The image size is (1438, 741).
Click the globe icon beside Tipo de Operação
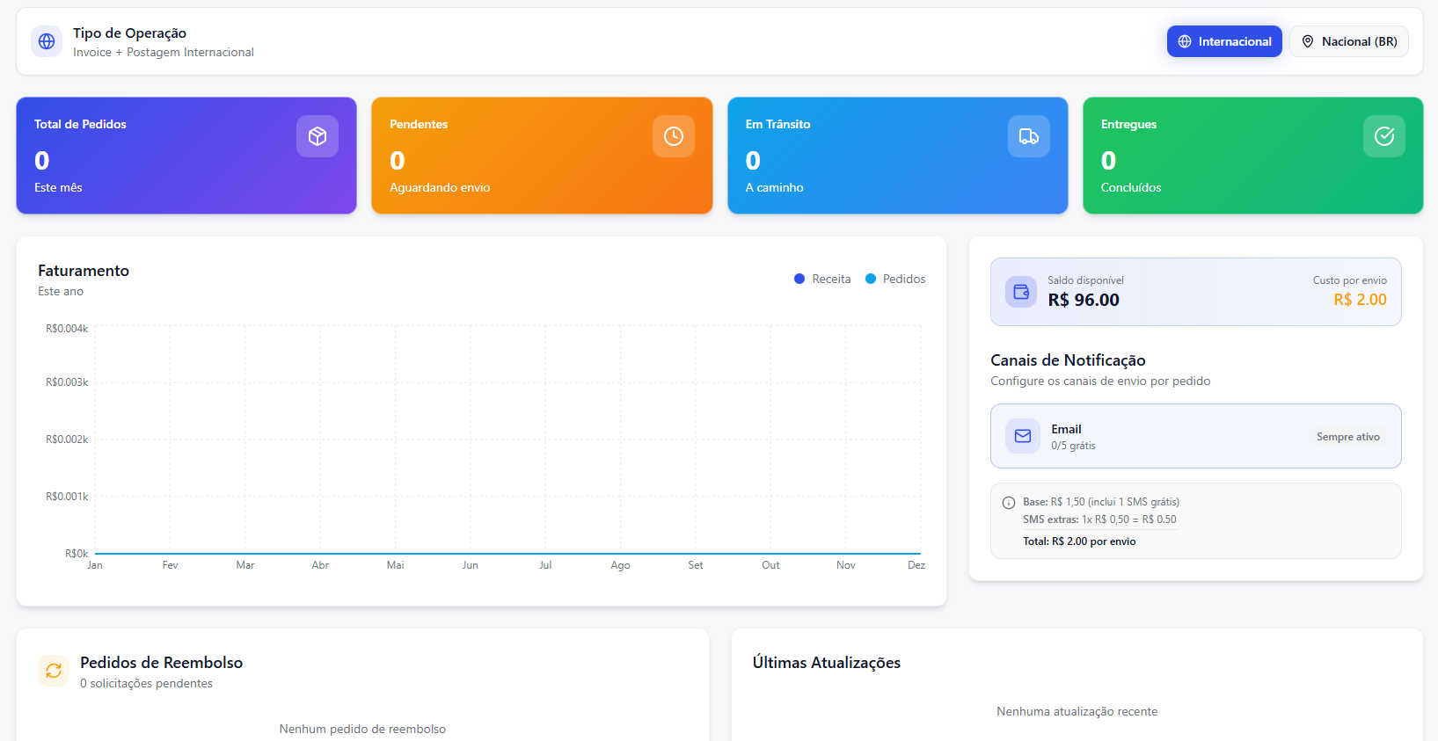[x=47, y=41]
